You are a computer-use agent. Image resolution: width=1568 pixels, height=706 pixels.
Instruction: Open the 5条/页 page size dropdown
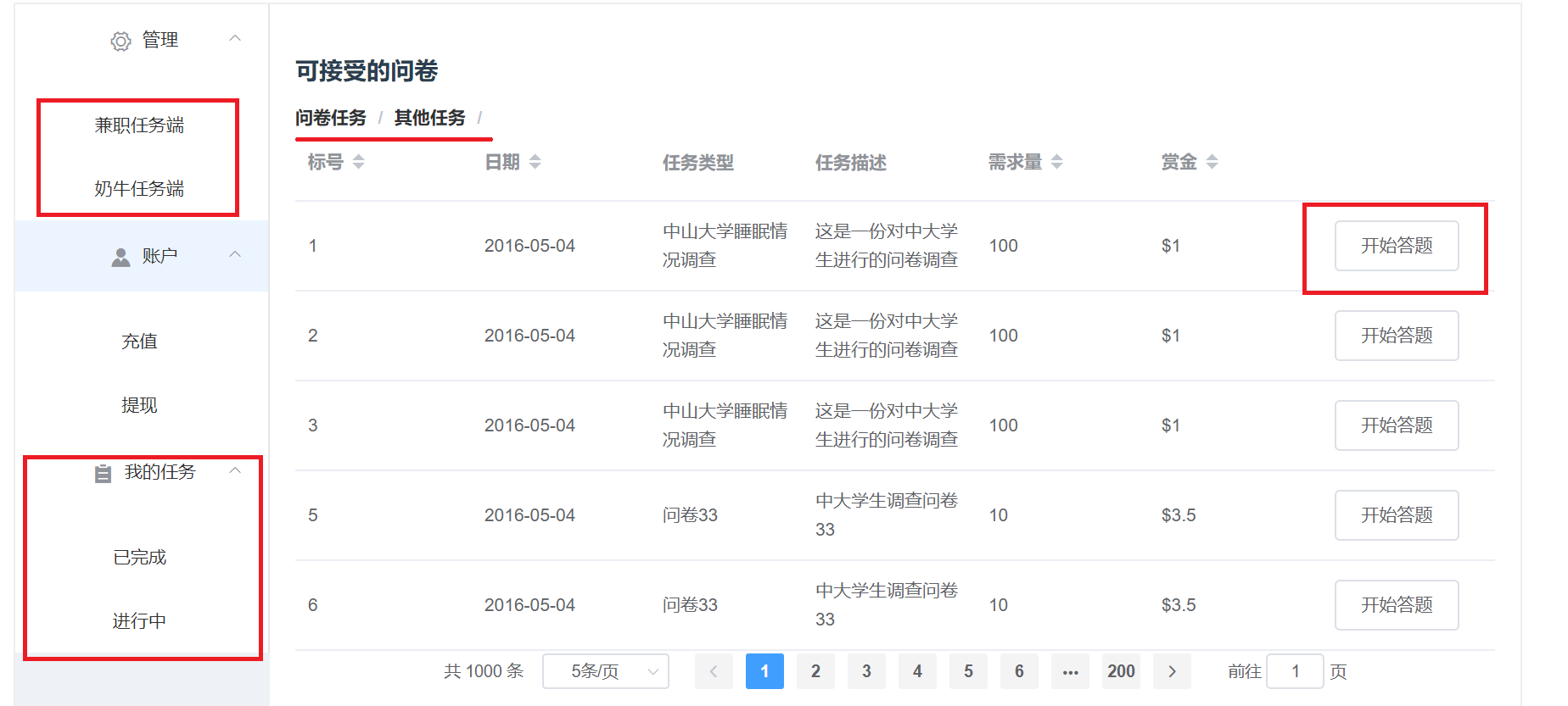click(x=605, y=671)
